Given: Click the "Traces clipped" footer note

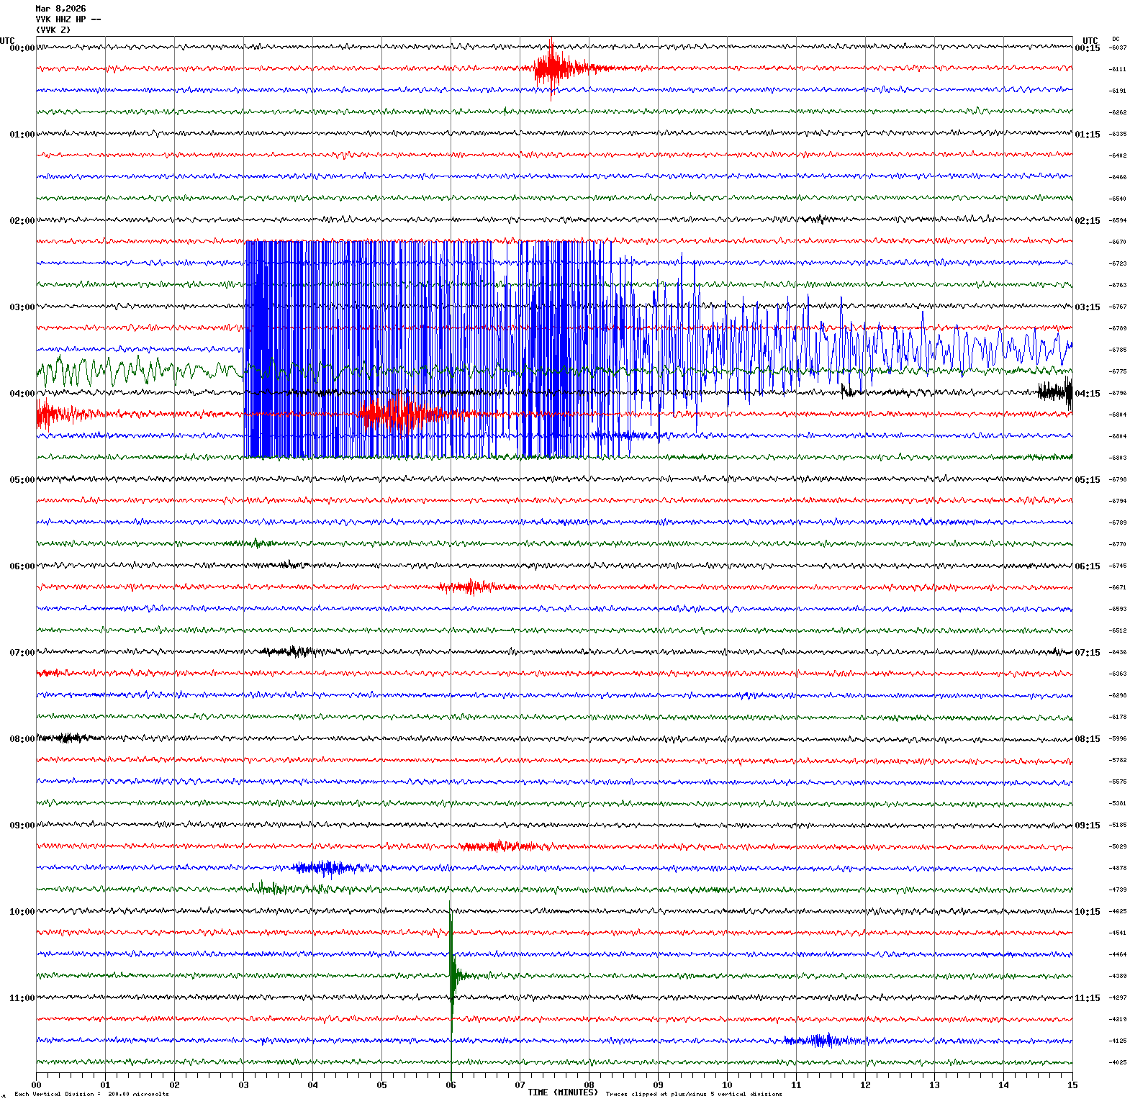Looking at the screenshot, I should tap(693, 1094).
